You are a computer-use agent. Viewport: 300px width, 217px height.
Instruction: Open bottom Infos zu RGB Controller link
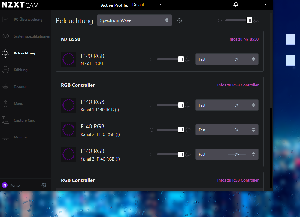pyautogui.click(x=238, y=180)
